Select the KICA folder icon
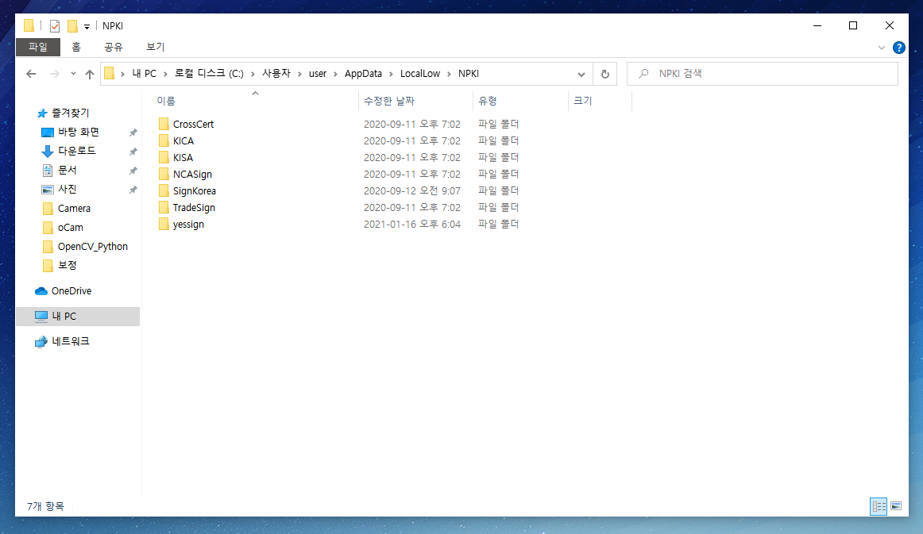Screen dimensions: 923x534 164,140
